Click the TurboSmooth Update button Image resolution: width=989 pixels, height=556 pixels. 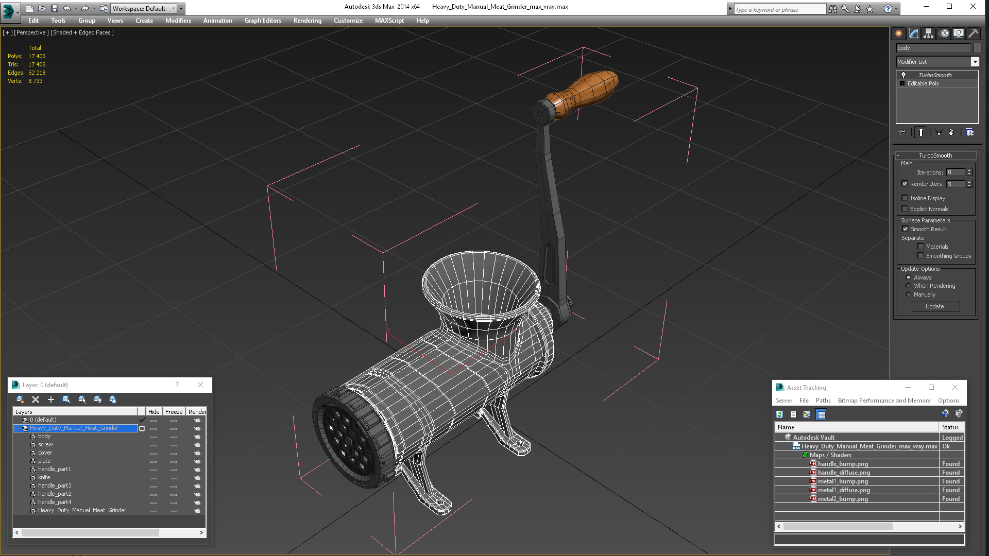tap(934, 306)
